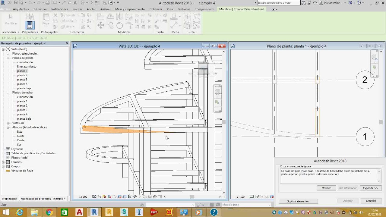
Task: Click the Cancelar button in the error dialog
Action: [371, 201]
